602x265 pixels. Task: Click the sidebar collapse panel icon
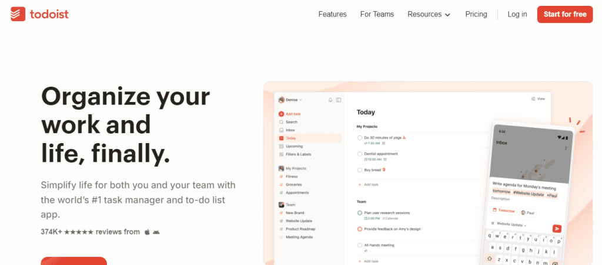[339, 100]
